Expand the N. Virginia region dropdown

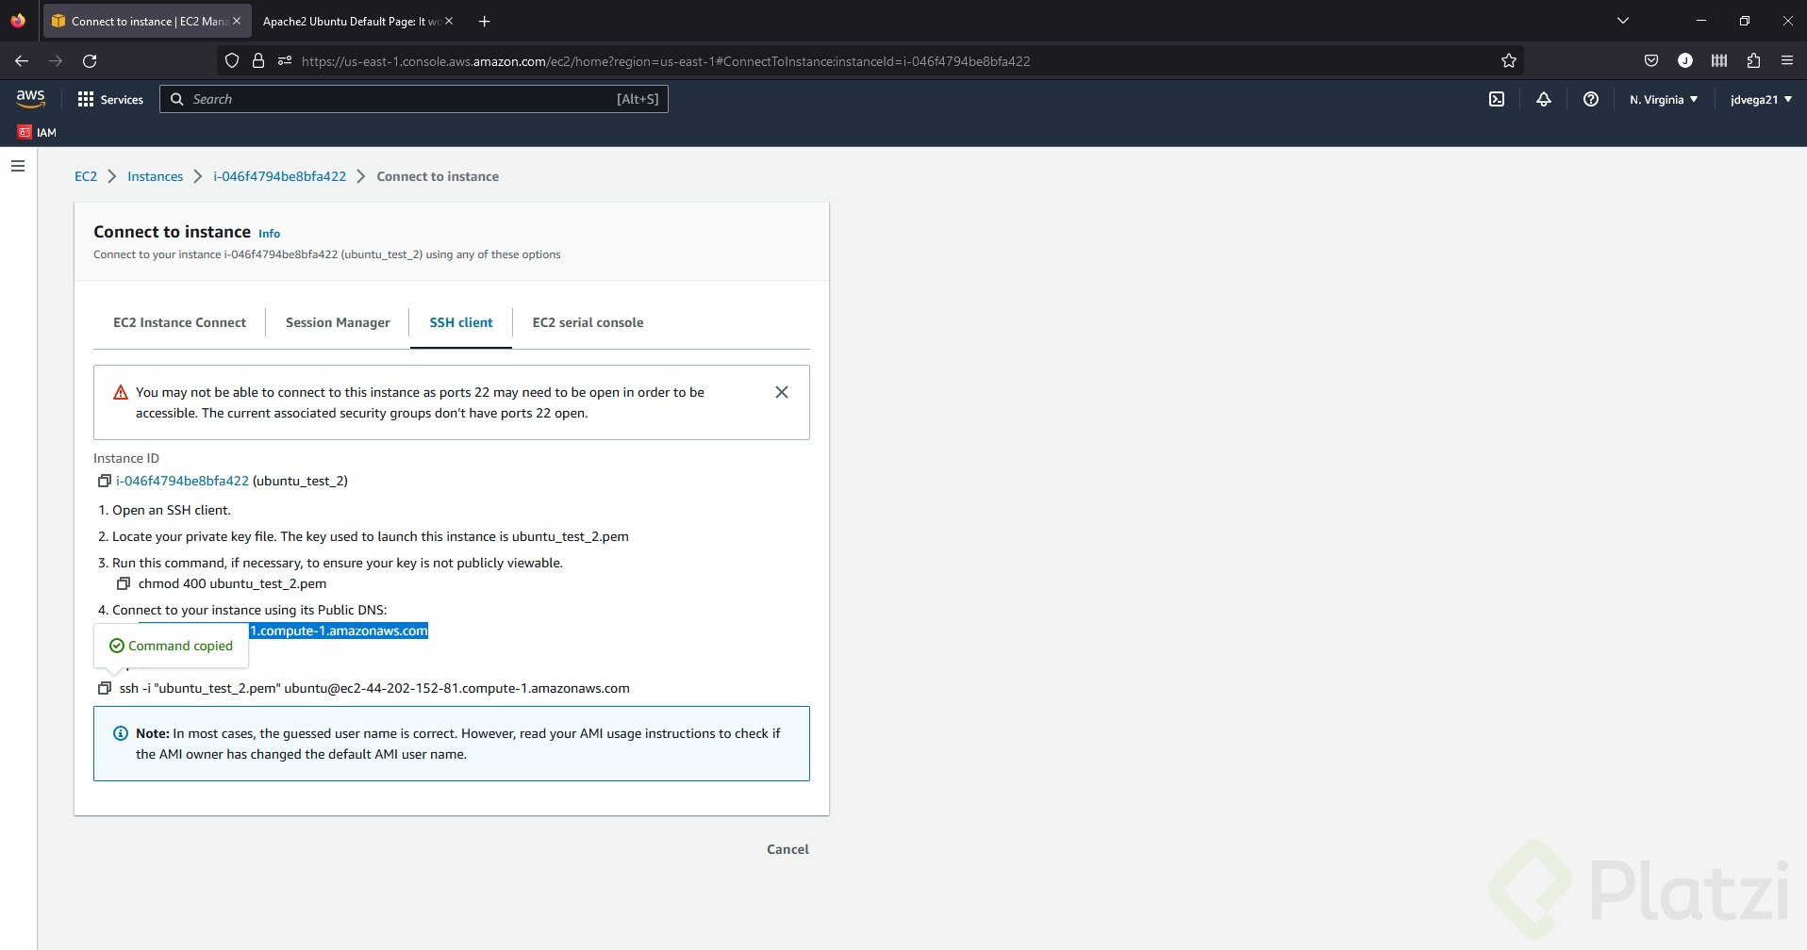coord(1664,99)
